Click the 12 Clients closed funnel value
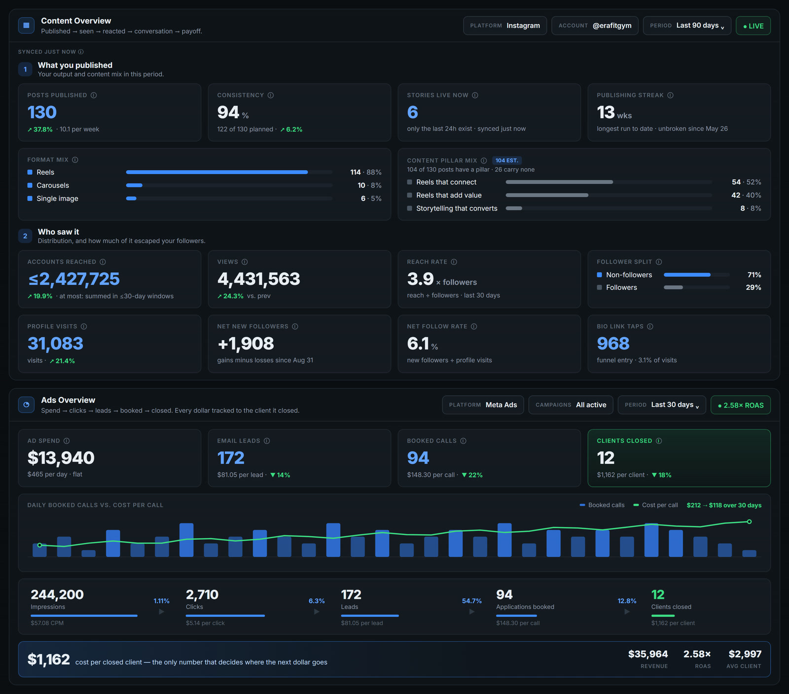 (658, 594)
